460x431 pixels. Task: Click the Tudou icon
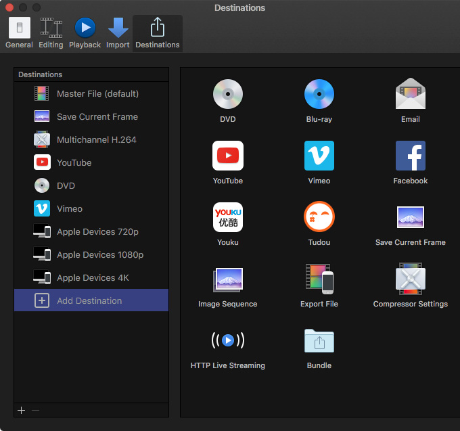(319, 217)
